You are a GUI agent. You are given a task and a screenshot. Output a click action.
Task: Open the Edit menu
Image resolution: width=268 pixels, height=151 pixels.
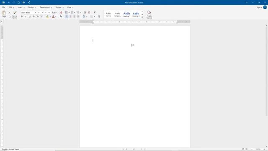point(11,7)
